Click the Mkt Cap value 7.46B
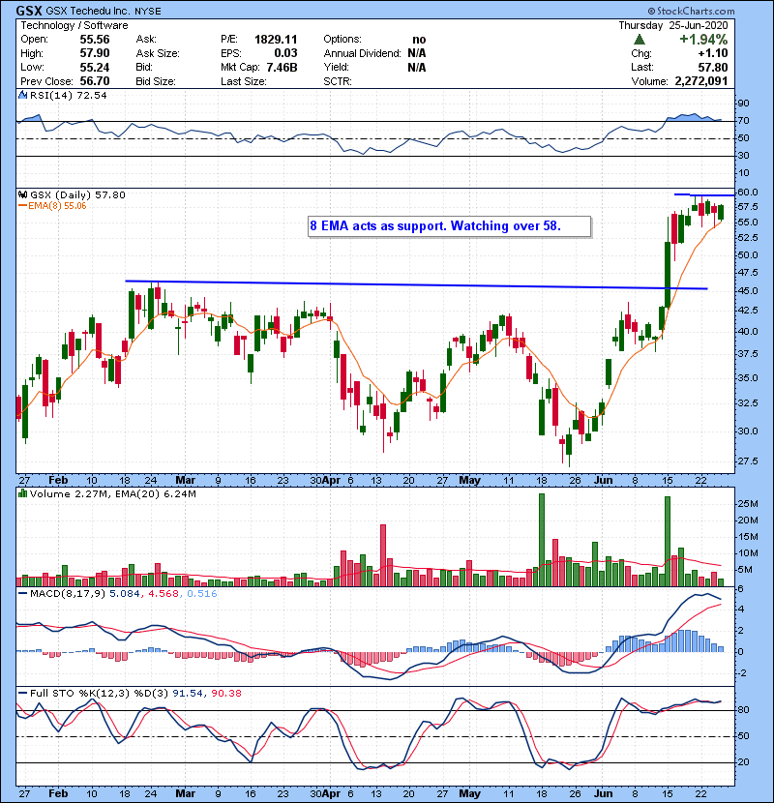 pos(282,67)
